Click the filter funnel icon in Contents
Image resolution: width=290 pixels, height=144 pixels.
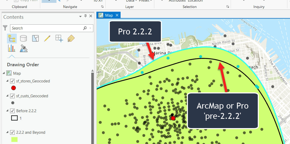[x=5, y=28]
